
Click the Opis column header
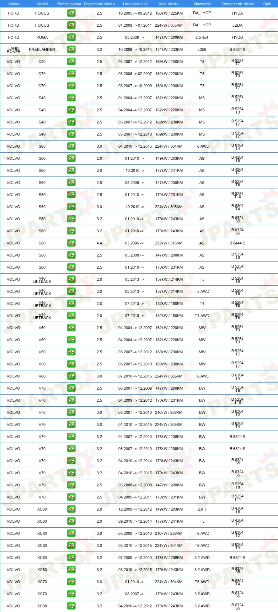point(267,4)
